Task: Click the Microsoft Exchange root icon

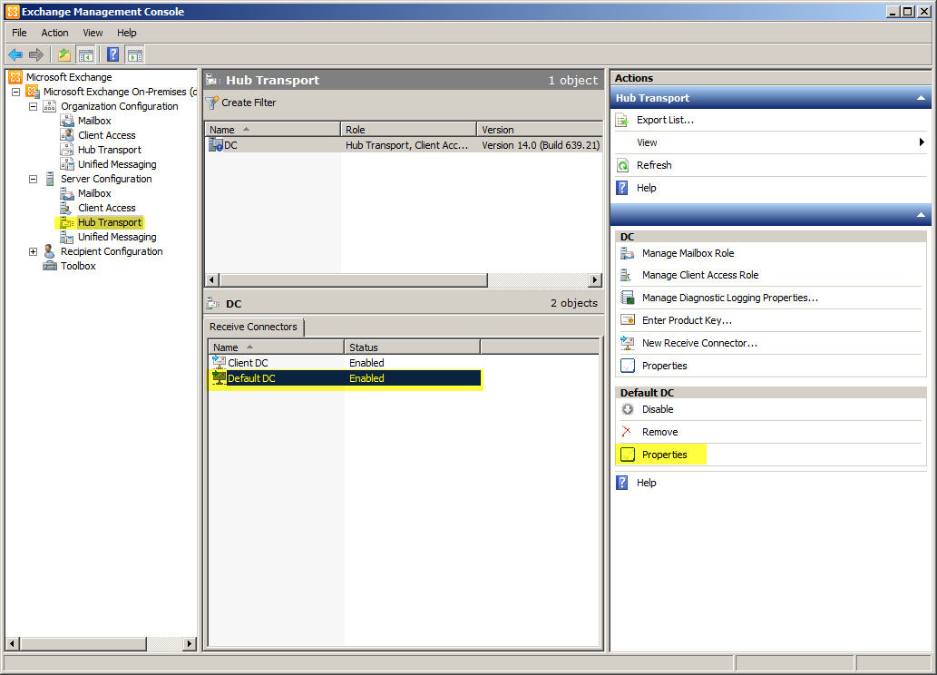Action: tap(15, 77)
